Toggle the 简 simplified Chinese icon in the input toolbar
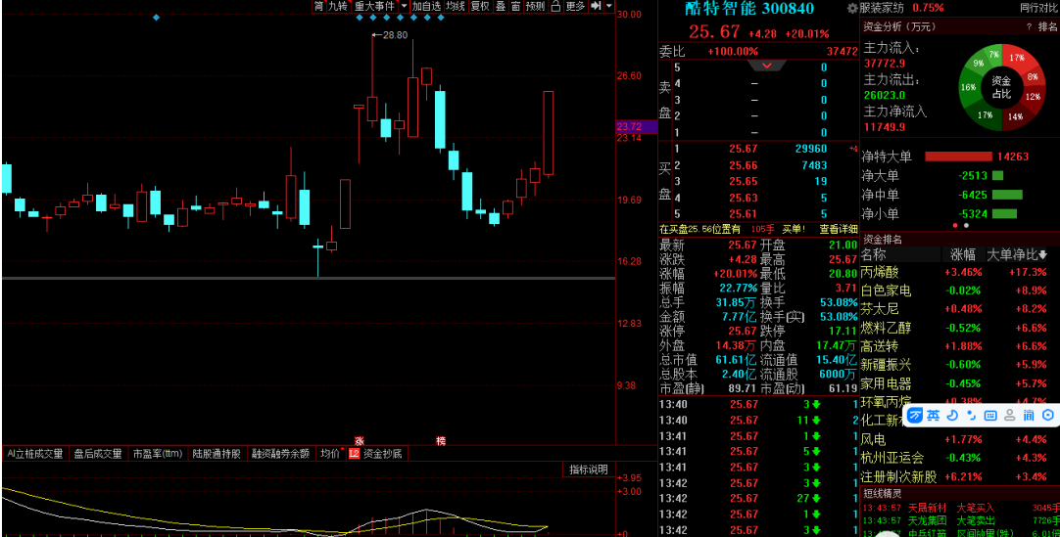Viewport: 1060px width, 537px height. (x=1029, y=416)
